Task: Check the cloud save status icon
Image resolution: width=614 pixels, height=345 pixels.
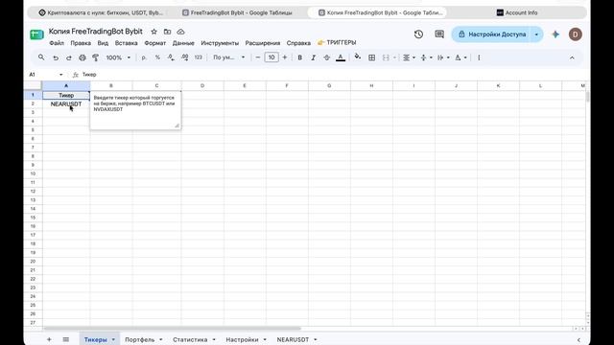Action: (180, 32)
